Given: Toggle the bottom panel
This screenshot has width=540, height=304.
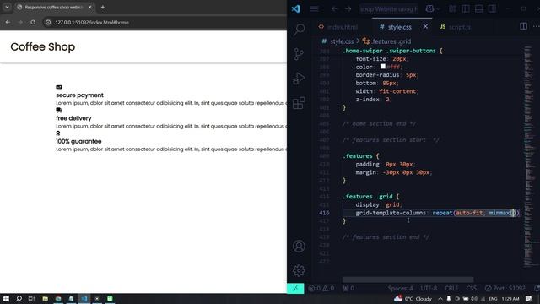Looking at the screenshot, I should click(x=478, y=9).
